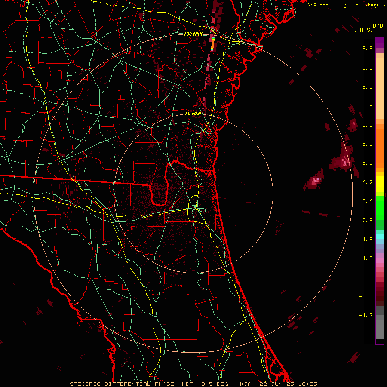The image size is (387, 387).
Task: Click the 0.2 color scale value
Action: coord(368,278)
